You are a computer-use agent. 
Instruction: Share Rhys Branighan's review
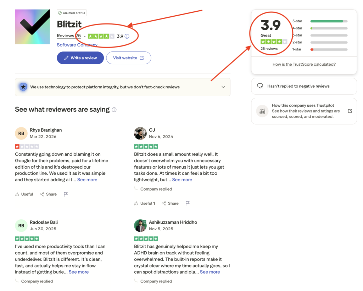point(48,194)
